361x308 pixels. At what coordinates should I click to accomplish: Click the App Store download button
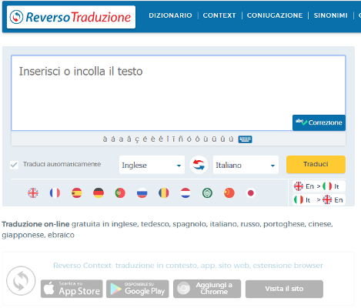tap(72, 289)
